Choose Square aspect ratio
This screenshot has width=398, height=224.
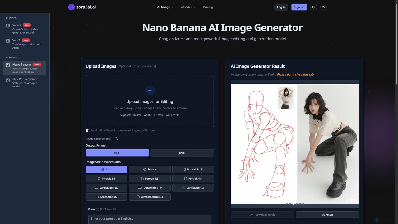click(x=150, y=170)
